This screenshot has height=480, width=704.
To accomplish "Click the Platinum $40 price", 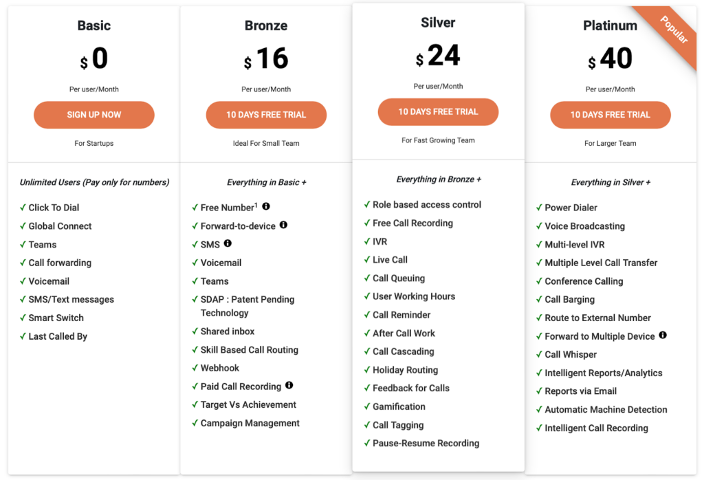I will click(610, 60).
